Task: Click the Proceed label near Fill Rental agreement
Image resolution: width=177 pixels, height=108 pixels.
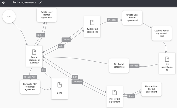Action: tap(134, 66)
